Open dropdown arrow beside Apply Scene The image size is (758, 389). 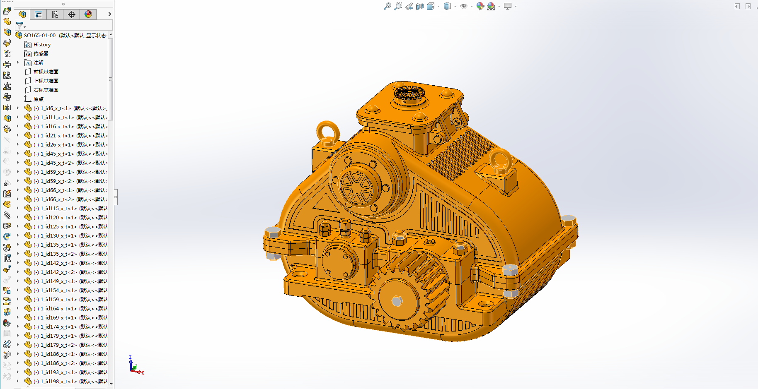coord(499,6)
